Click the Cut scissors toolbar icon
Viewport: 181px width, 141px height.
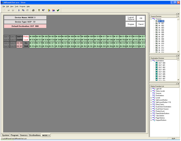pyautogui.click(x=19, y=10)
